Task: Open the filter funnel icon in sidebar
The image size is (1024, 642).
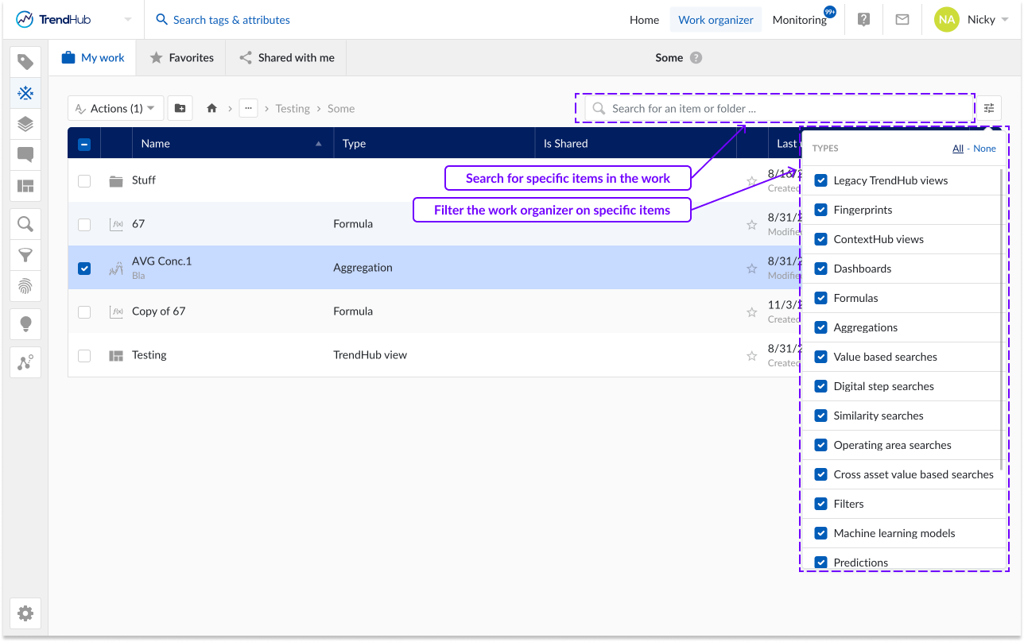Action: point(25,255)
